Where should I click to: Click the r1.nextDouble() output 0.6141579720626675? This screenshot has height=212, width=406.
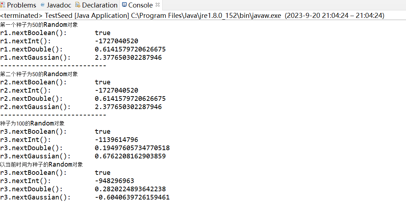pyautogui.click(x=130, y=49)
